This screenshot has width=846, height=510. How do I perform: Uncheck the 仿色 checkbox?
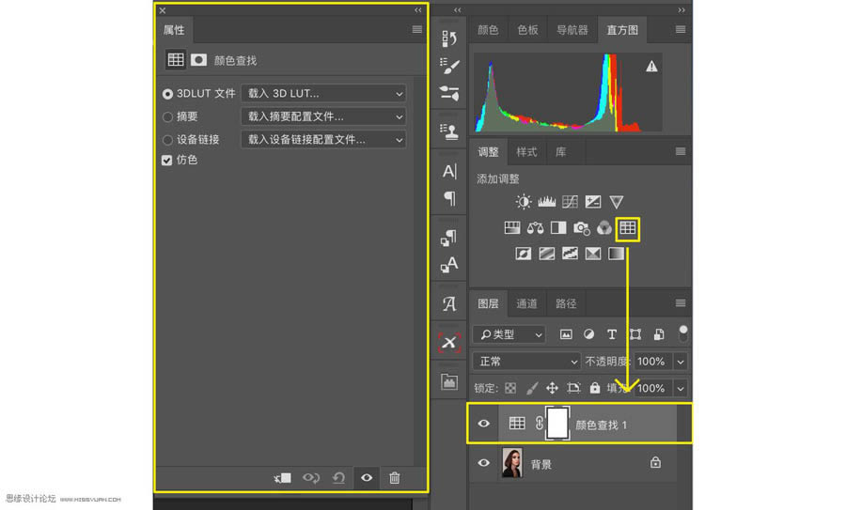click(168, 161)
